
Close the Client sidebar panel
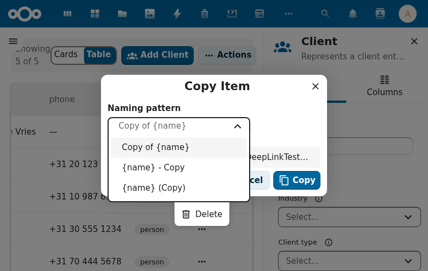tap(414, 41)
